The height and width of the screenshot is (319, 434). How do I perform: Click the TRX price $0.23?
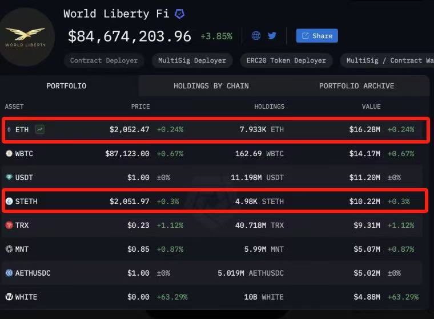[x=138, y=225]
